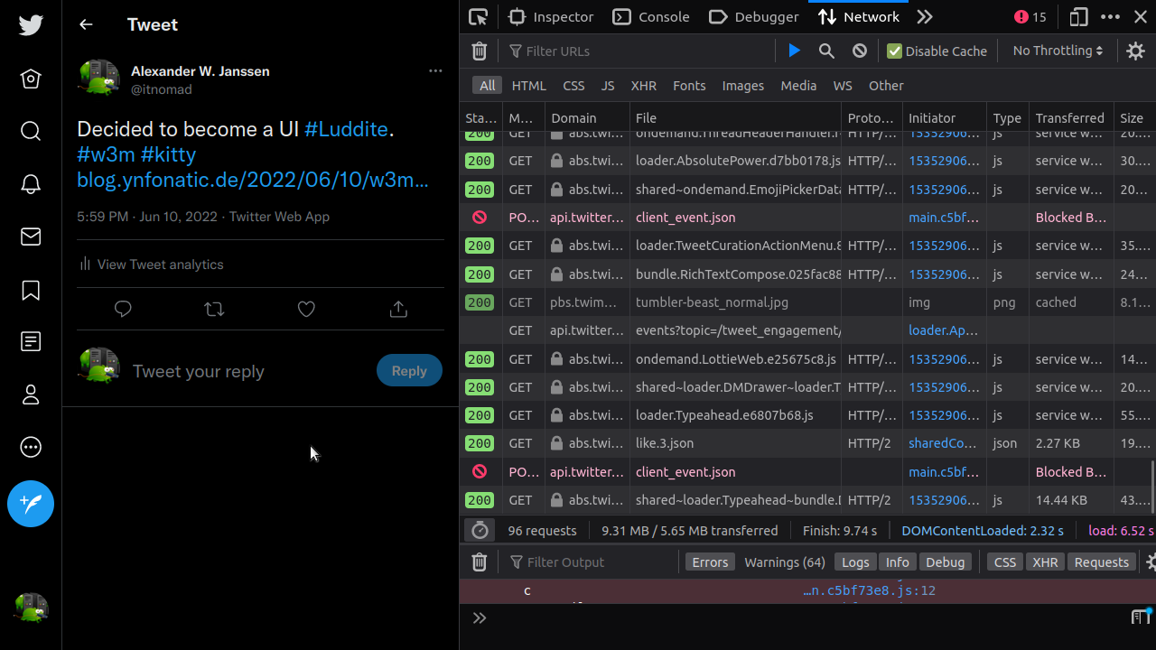Screen dimensions: 1156x650
Task: Filter network requests by Images
Action: [x=743, y=86]
